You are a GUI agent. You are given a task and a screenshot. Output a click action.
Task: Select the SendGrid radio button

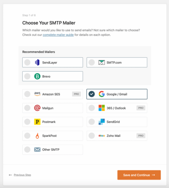click(92, 122)
